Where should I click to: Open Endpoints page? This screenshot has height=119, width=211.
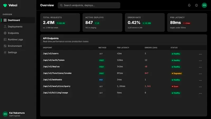point(18,33)
